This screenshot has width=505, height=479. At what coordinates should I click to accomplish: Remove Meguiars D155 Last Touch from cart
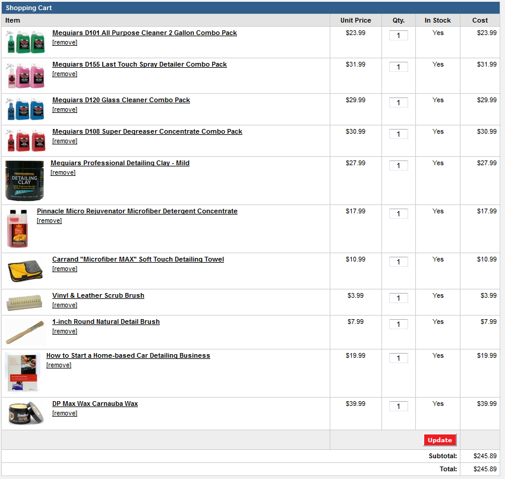point(65,74)
